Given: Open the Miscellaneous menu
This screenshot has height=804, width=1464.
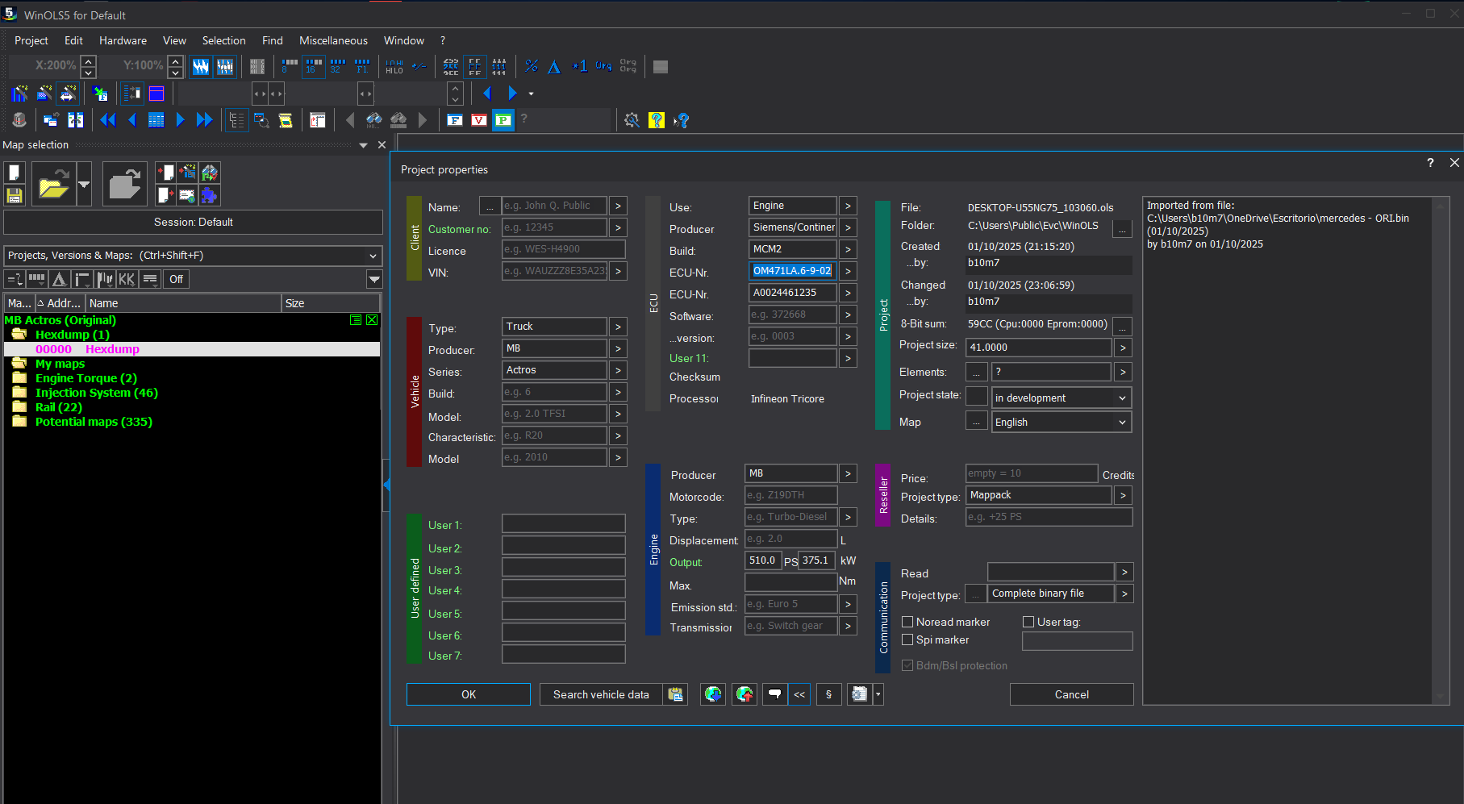Looking at the screenshot, I should (333, 40).
